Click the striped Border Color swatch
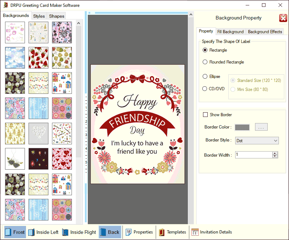 pos(242,127)
